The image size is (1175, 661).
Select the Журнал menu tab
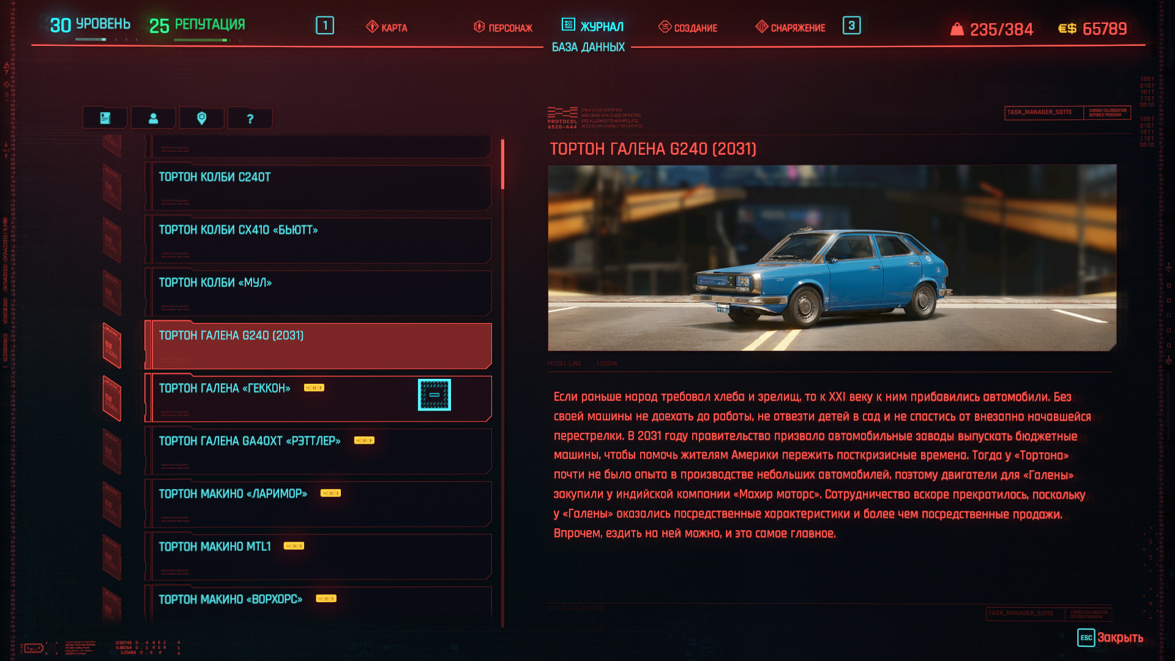(592, 26)
